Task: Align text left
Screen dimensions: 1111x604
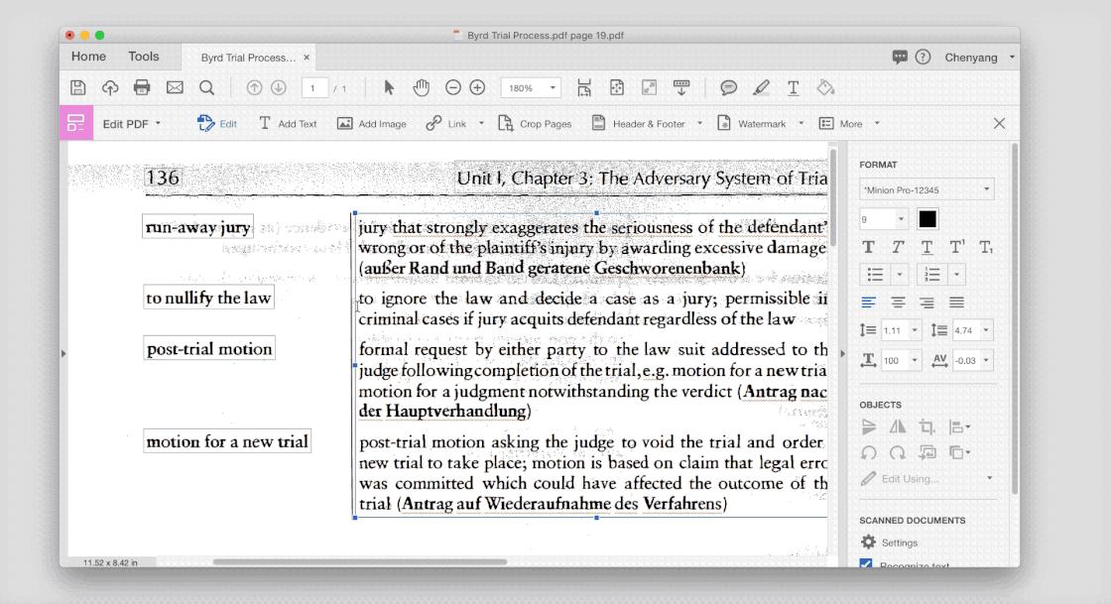Action: click(869, 302)
